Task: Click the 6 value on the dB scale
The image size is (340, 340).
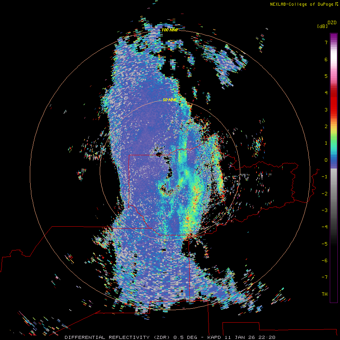Action: 326,59
